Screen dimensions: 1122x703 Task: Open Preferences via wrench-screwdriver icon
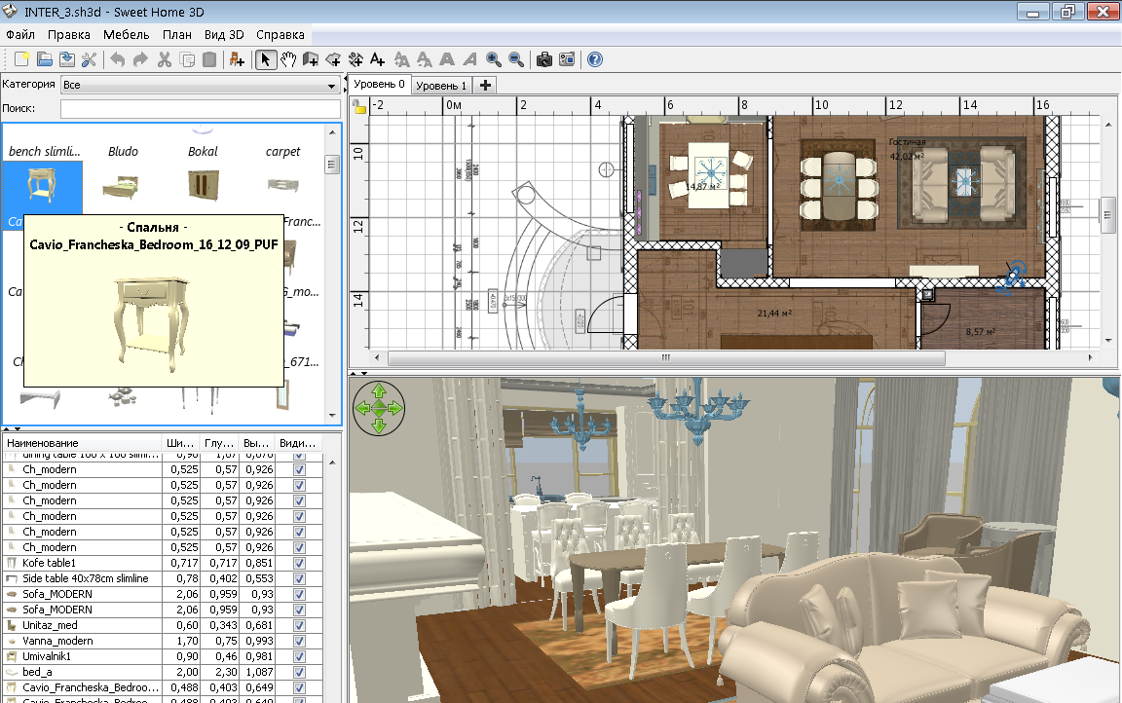(x=89, y=59)
